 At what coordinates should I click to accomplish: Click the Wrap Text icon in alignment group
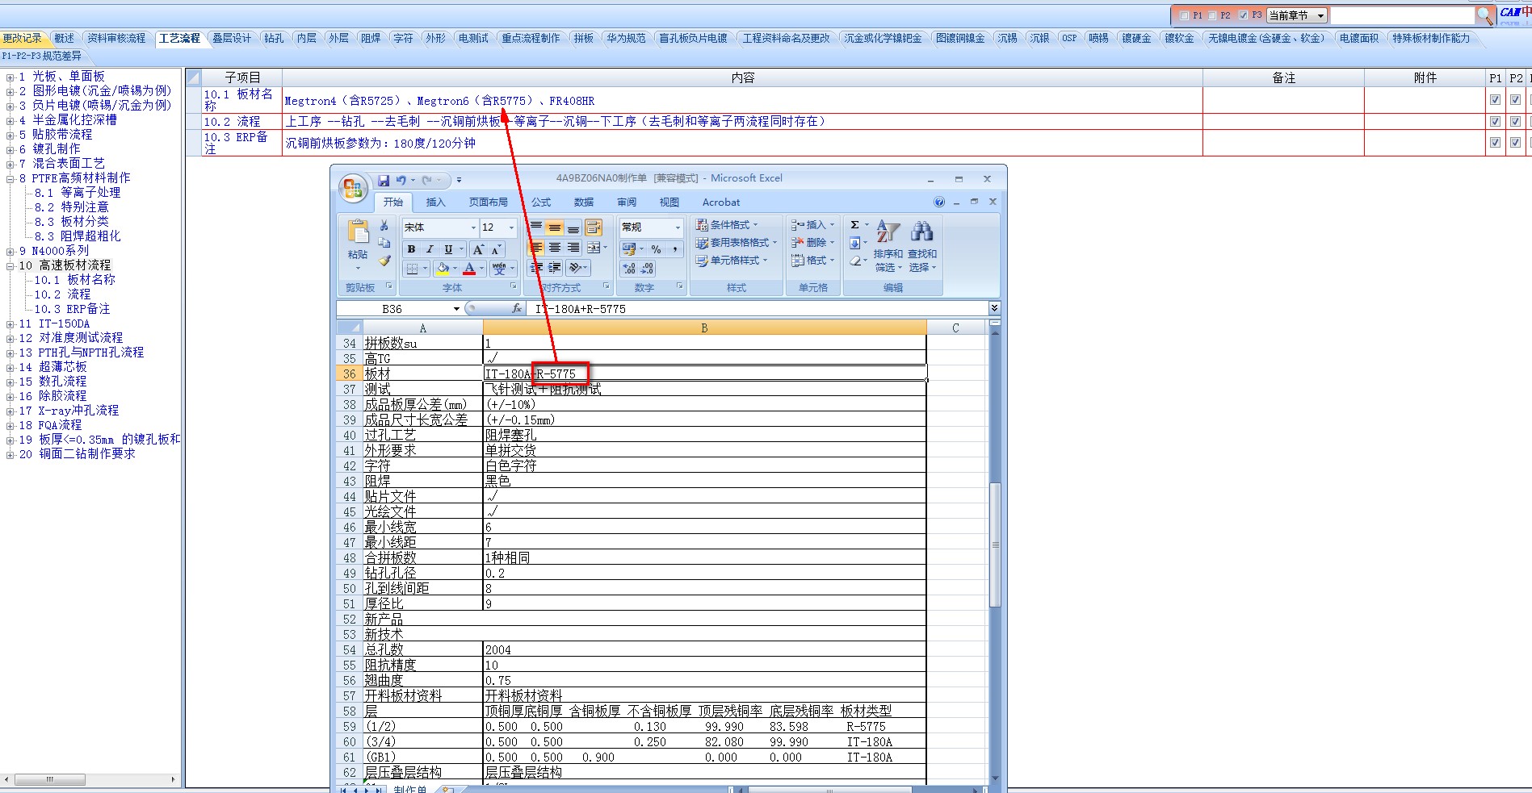pyautogui.click(x=594, y=227)
